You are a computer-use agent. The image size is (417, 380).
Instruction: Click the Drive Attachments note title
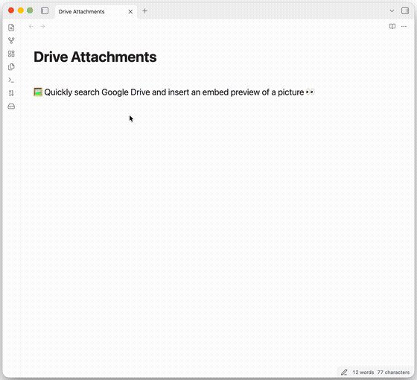95,57
